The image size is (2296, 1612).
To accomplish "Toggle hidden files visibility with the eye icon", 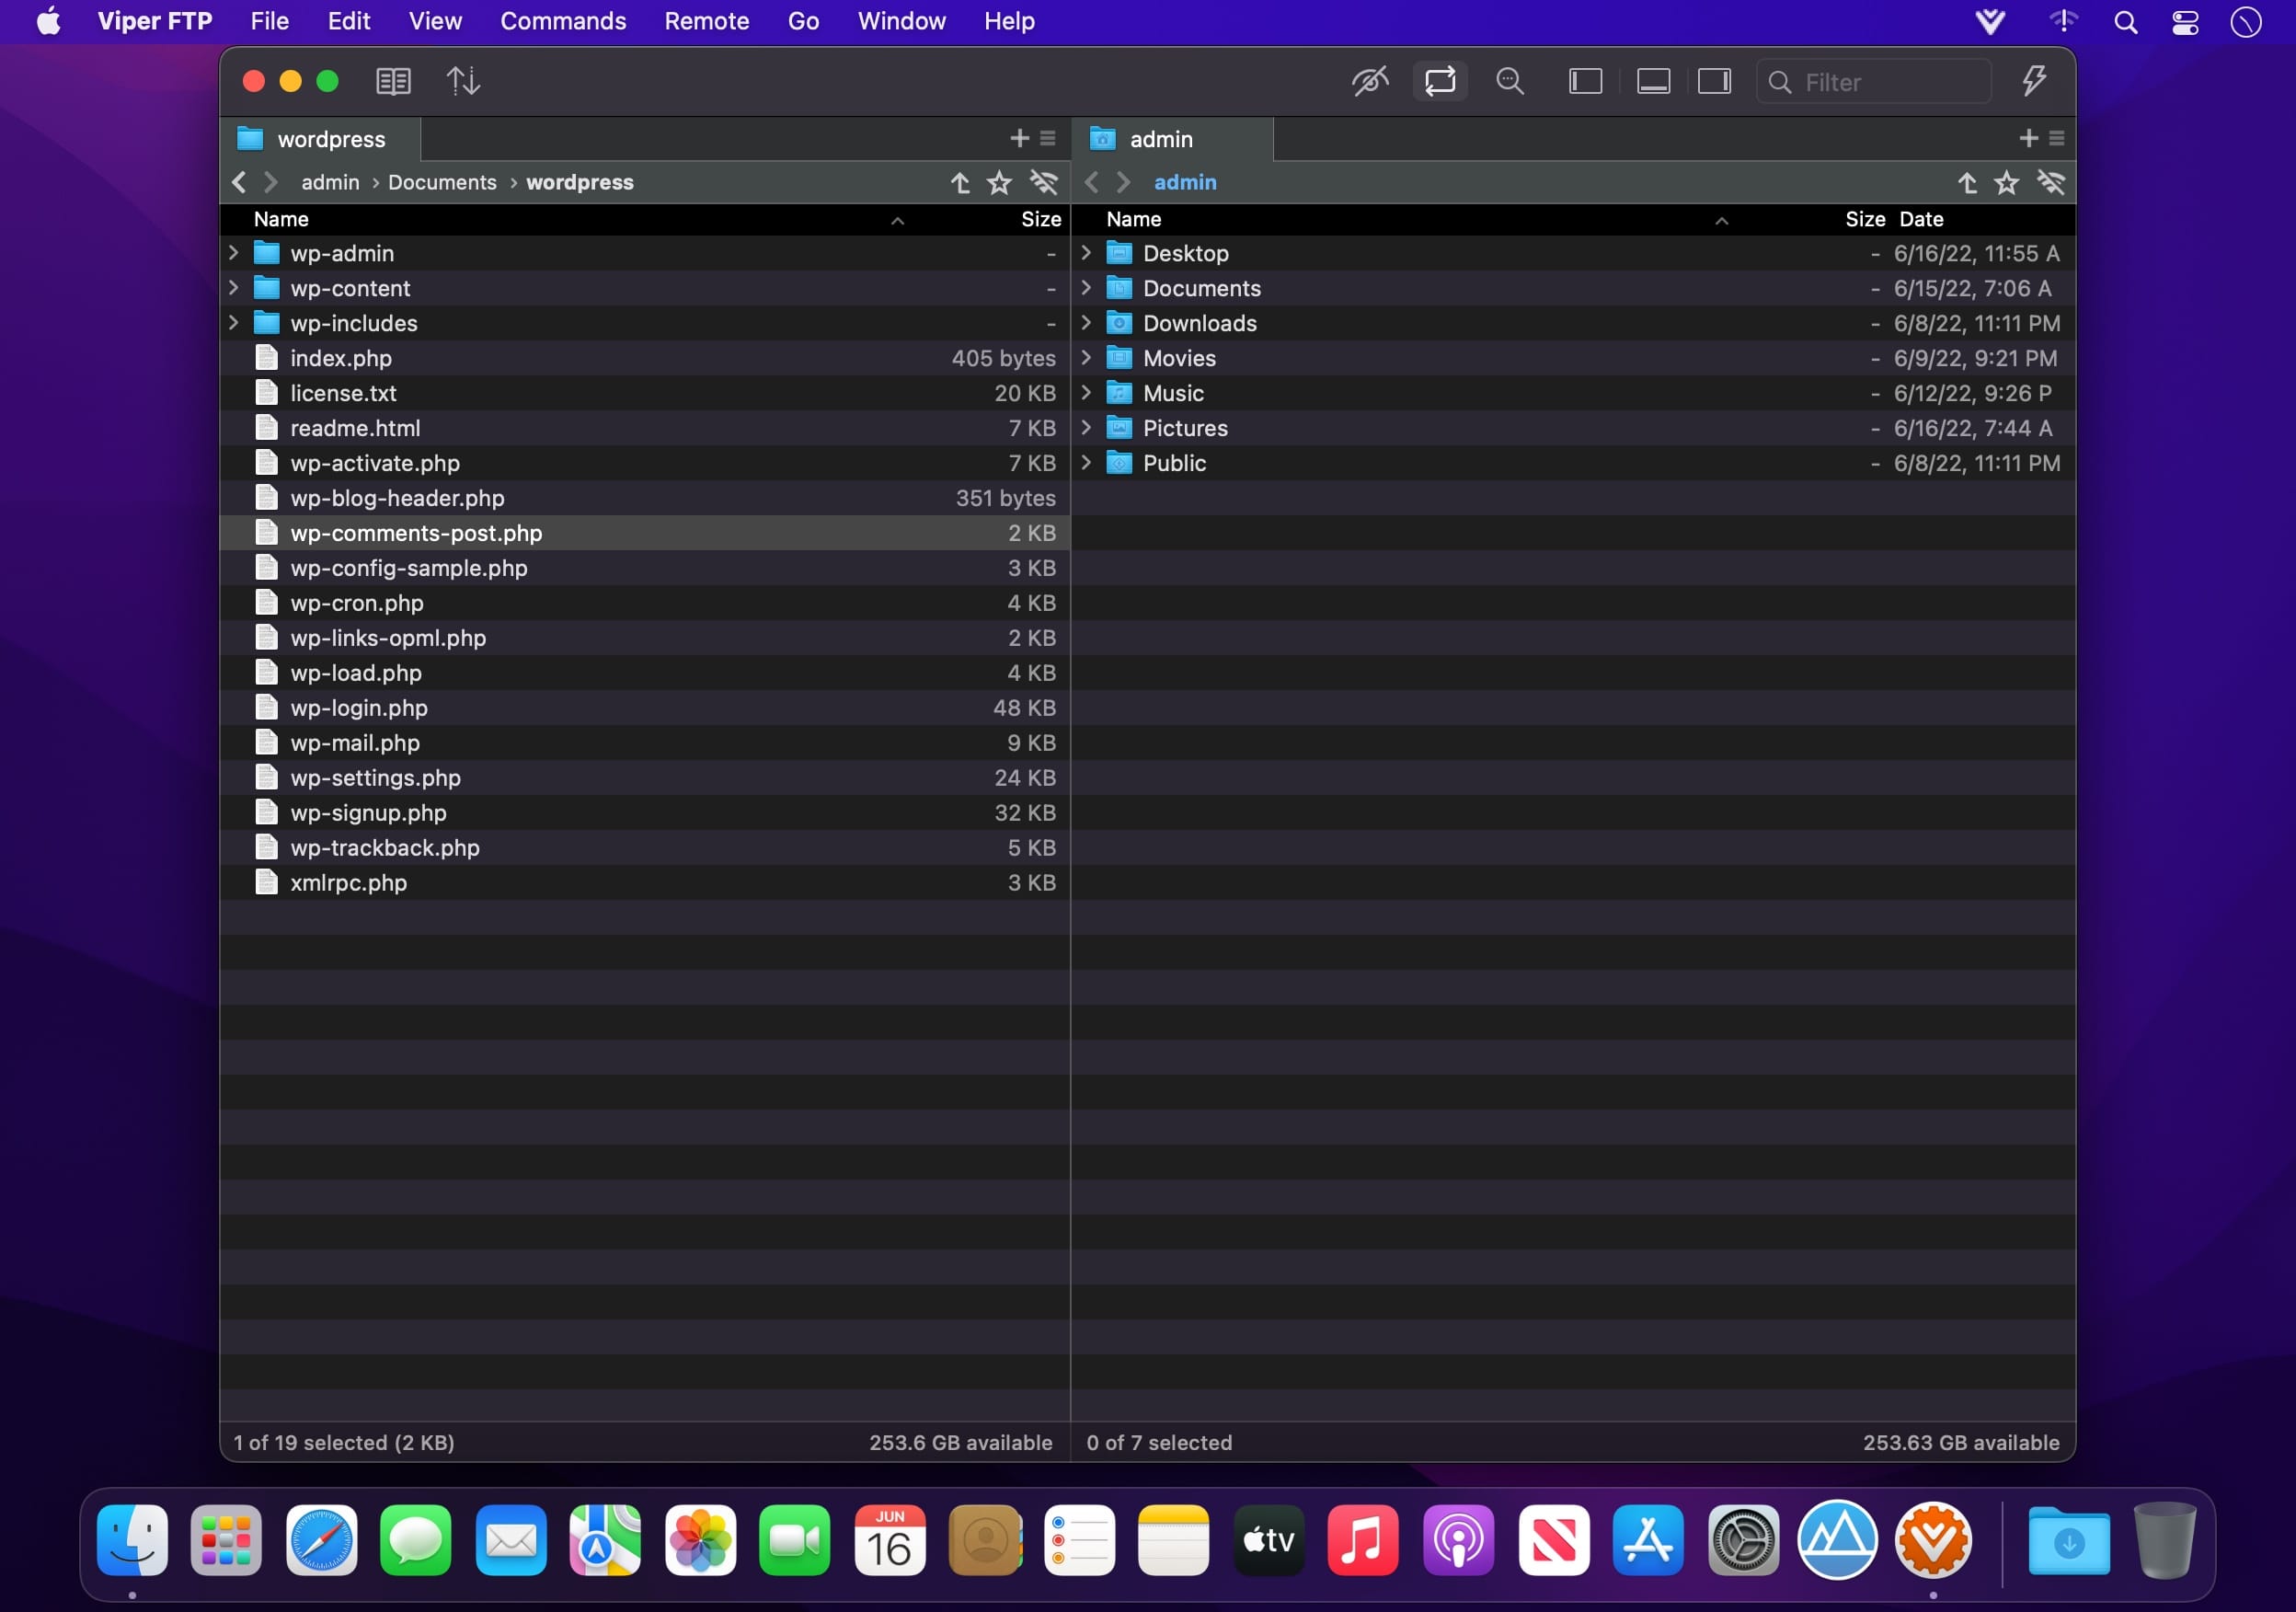I will point(1369,81).
